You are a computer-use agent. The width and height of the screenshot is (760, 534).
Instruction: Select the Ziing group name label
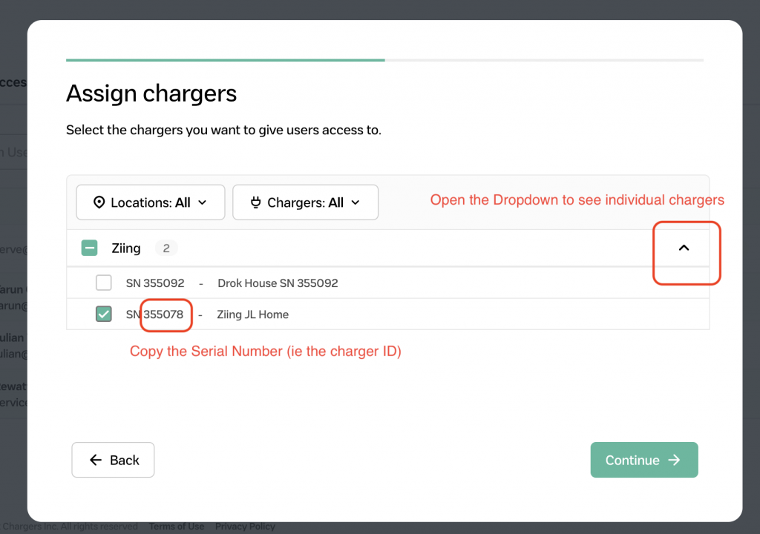click(126, 248)
